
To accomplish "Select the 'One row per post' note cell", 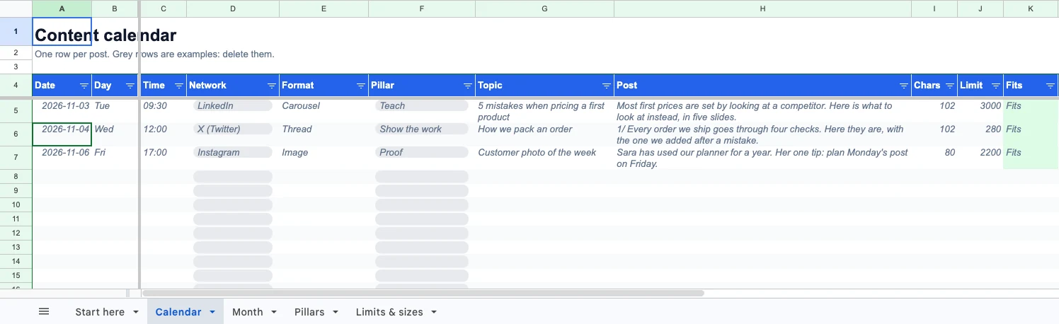I will [62, 54].
